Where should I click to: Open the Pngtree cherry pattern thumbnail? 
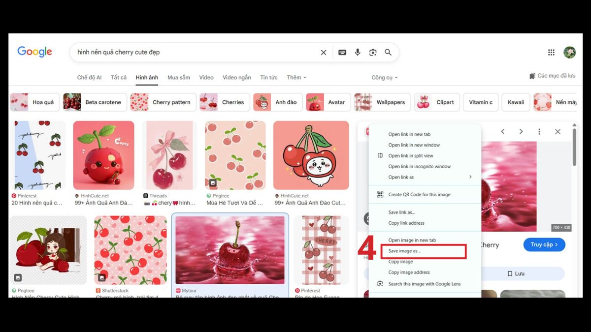pyautogui.click(x=235, y=155)
